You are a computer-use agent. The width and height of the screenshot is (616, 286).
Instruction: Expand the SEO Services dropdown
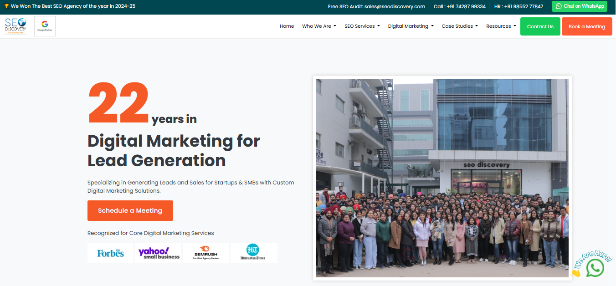pyautogui.click(x=362, y=26)
